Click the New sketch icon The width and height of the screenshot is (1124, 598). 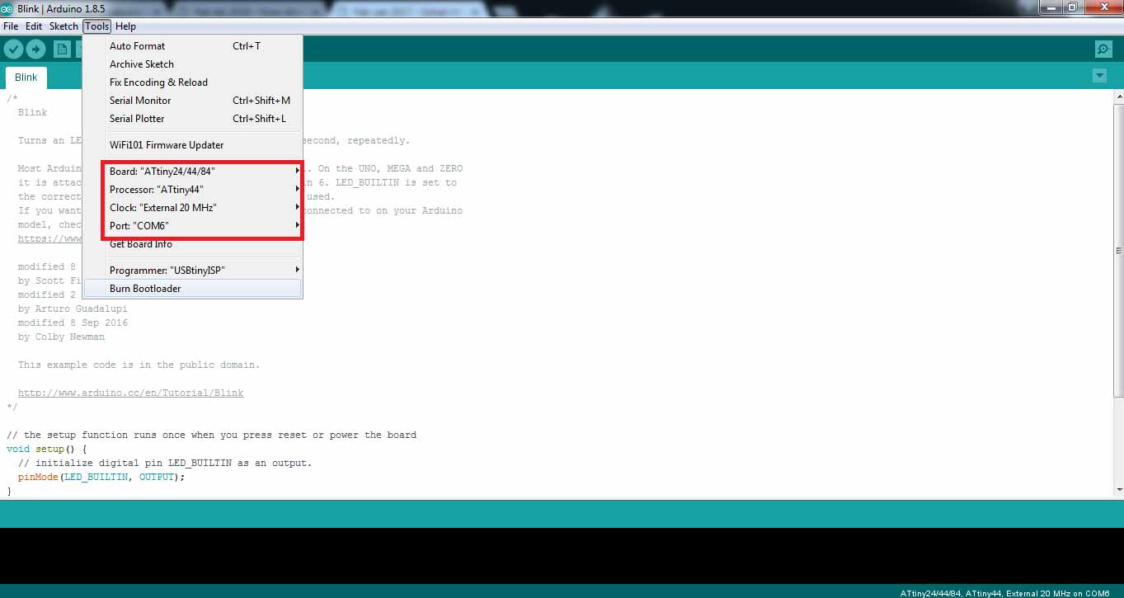tap(62, 49)
